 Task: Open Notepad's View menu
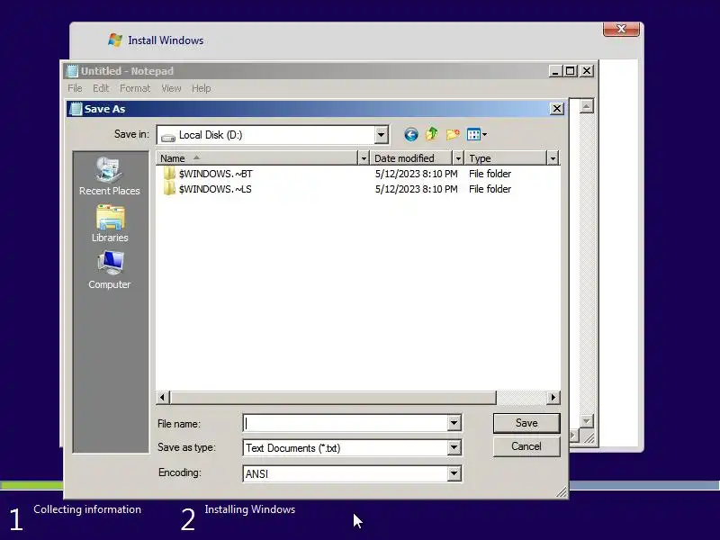point(171,88)
